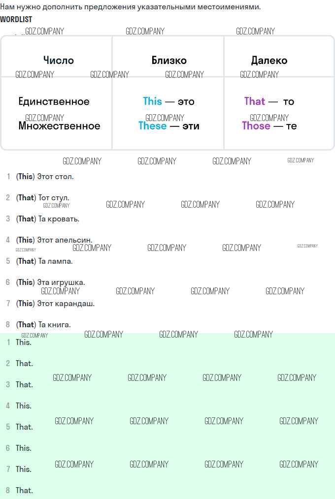Click sentence 2 '(That) Тот стул.'
Screen dimensions: 335x499
(43, 198)
